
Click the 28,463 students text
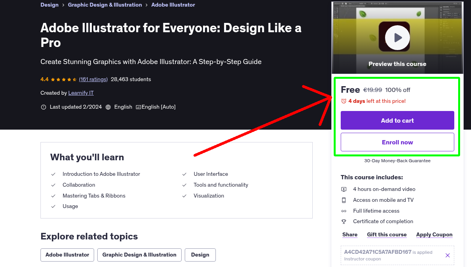131,79
